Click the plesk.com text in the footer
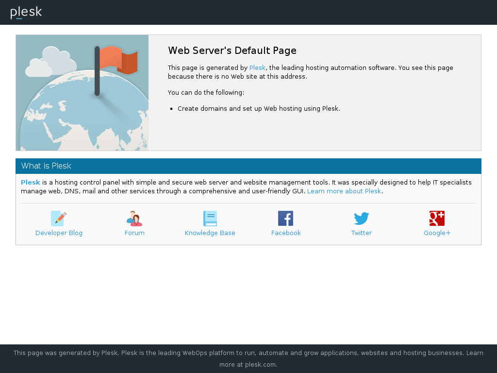The height and width of the screenshot is (373, 497). (x=260, y=365)
